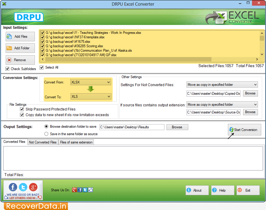Screen dimensions: 266x210
Task: Share on Facebook small icon
Action: pyautogui.click(x=80, y=190)
